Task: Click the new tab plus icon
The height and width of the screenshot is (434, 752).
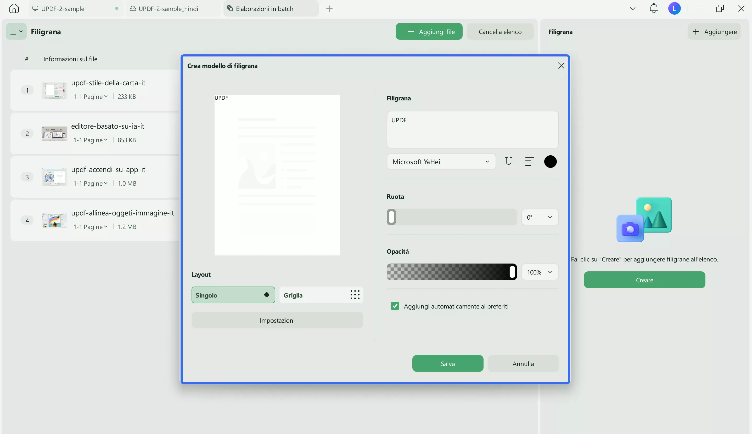Action: click(329, 9)
